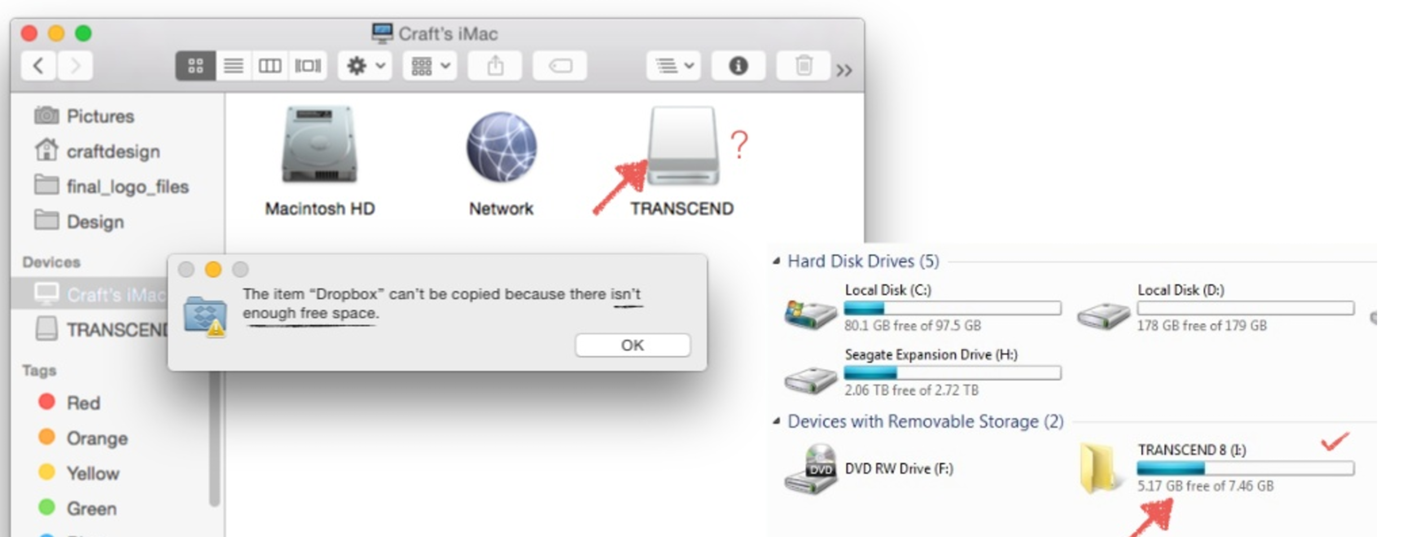Select the Green tag

tap(78, 508)
